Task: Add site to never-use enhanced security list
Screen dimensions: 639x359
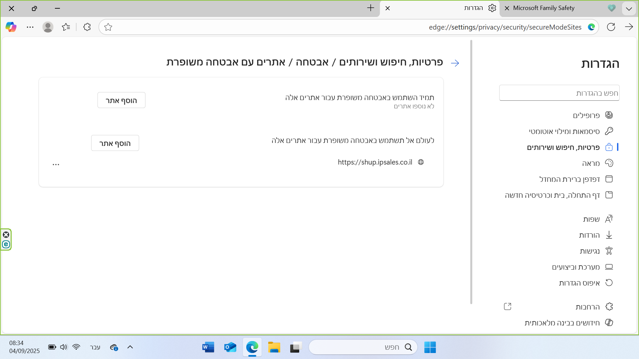Action: click(115, 143)
